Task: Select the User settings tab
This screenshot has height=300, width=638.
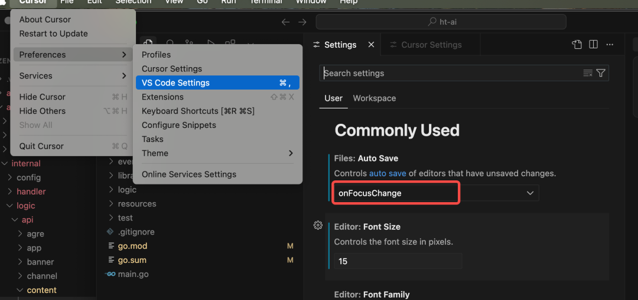Action: 333,98
